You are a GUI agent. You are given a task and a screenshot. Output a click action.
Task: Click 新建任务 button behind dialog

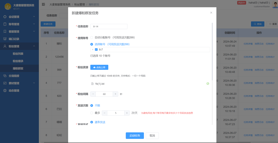coord(48,24)
